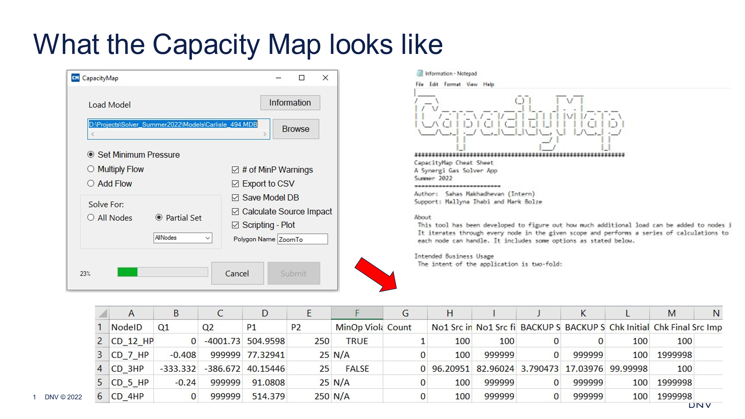This screenshot has height=419, width=745.
Task: Click the Notepad icon in Information window
Action: [420, 73]
